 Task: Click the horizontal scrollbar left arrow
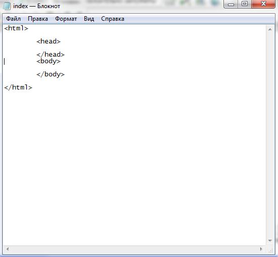click(8, 249)
